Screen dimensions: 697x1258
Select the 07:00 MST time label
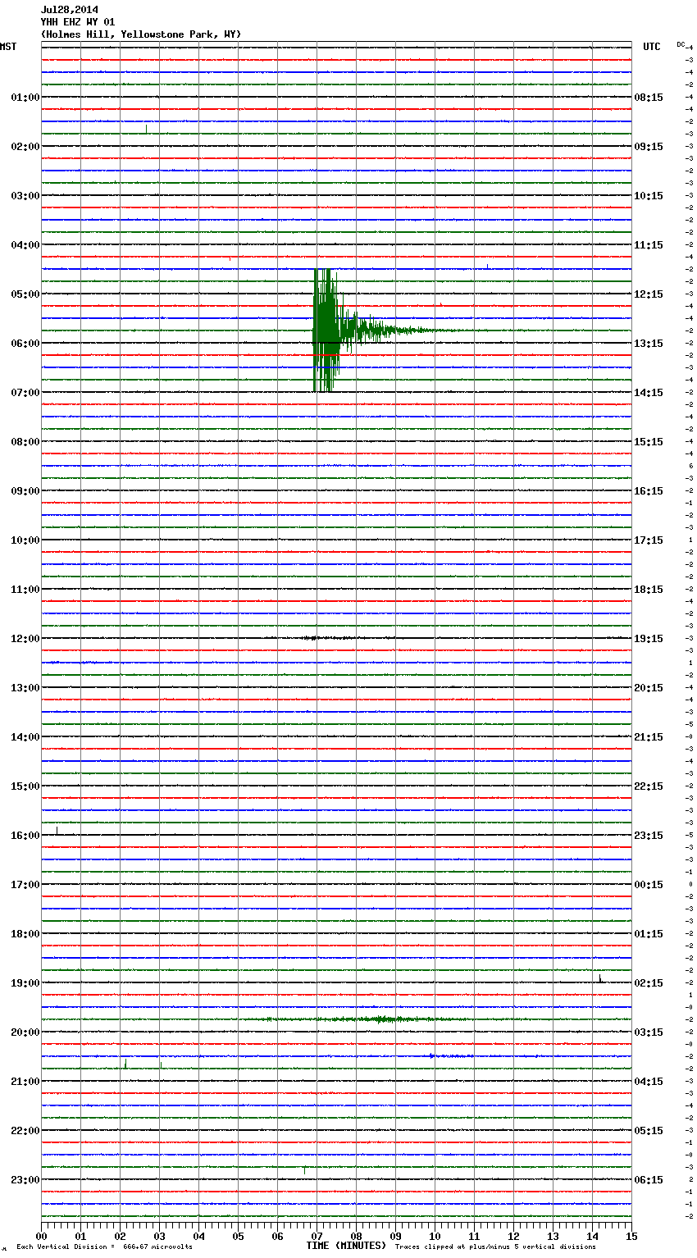tap(25, 393)
